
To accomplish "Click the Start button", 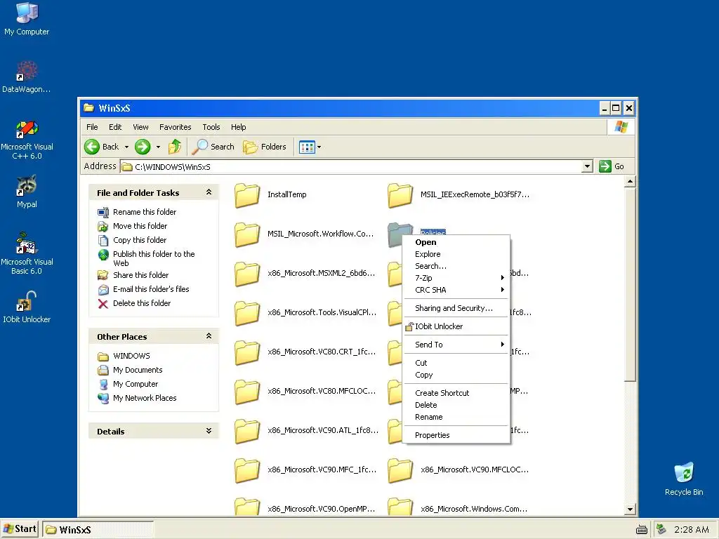I will [20, 529].
